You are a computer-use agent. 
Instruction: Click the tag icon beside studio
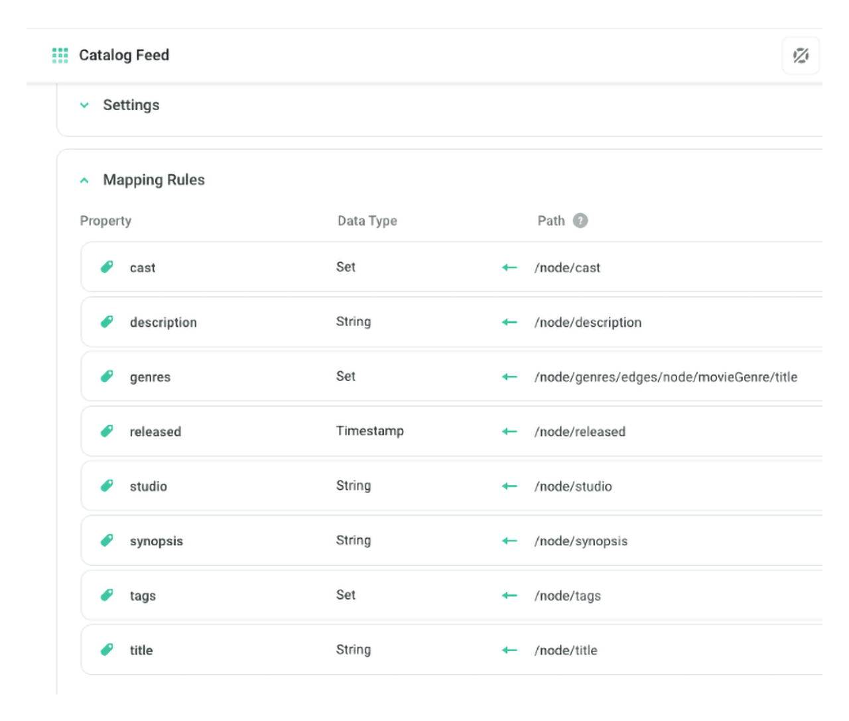[107, 486]
